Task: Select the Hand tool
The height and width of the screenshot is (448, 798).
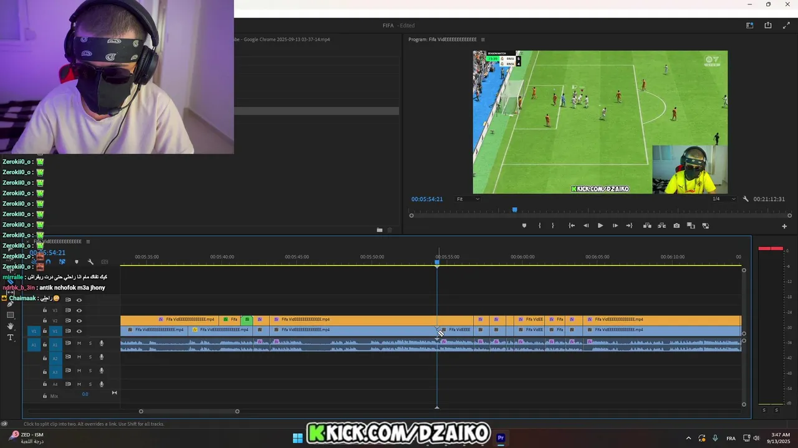Action: (10, 326)
